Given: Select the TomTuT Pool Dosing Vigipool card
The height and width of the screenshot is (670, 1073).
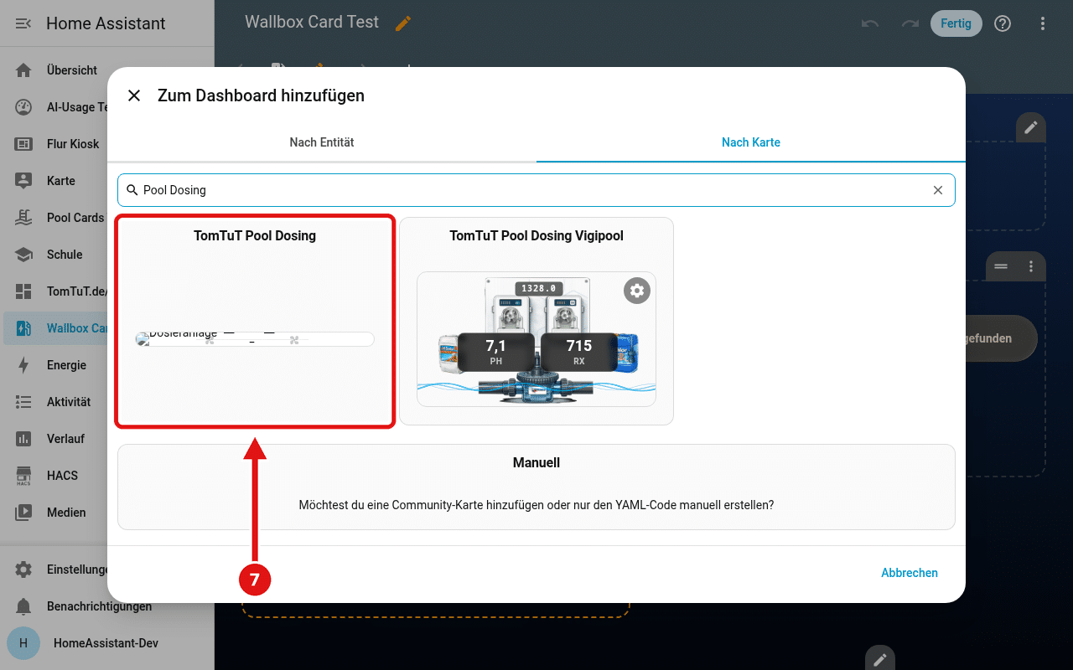Looking at the screenshot, I should tap(536, 322).
